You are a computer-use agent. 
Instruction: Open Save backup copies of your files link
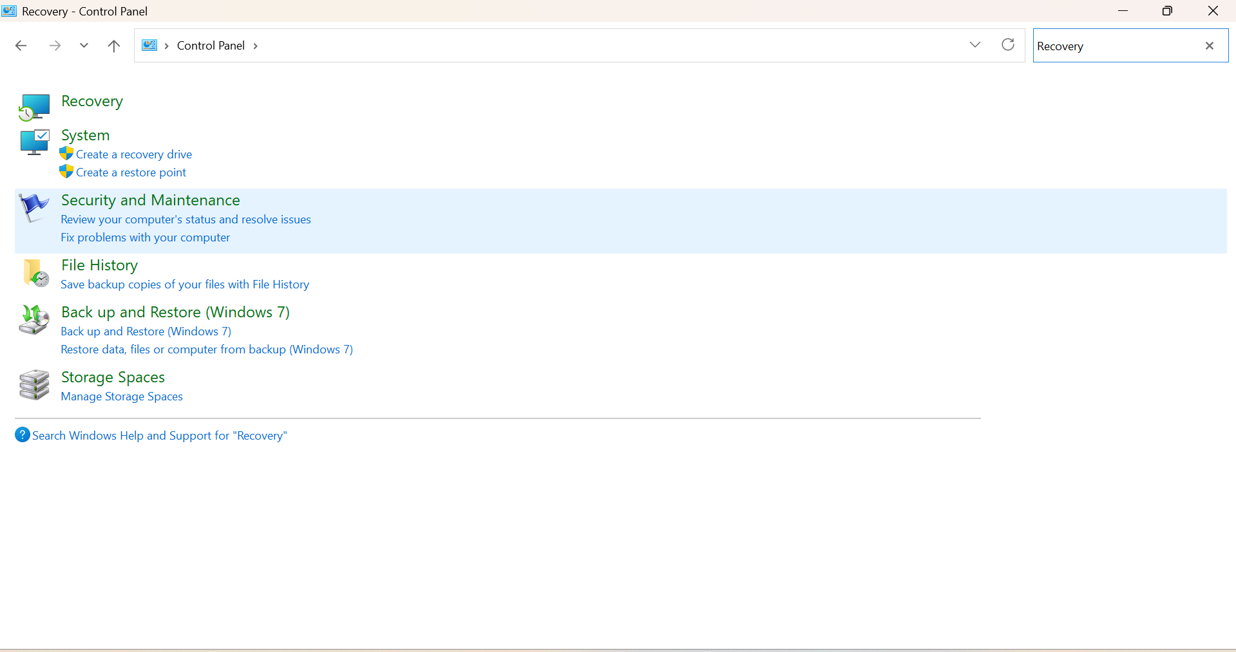point(185,284)
